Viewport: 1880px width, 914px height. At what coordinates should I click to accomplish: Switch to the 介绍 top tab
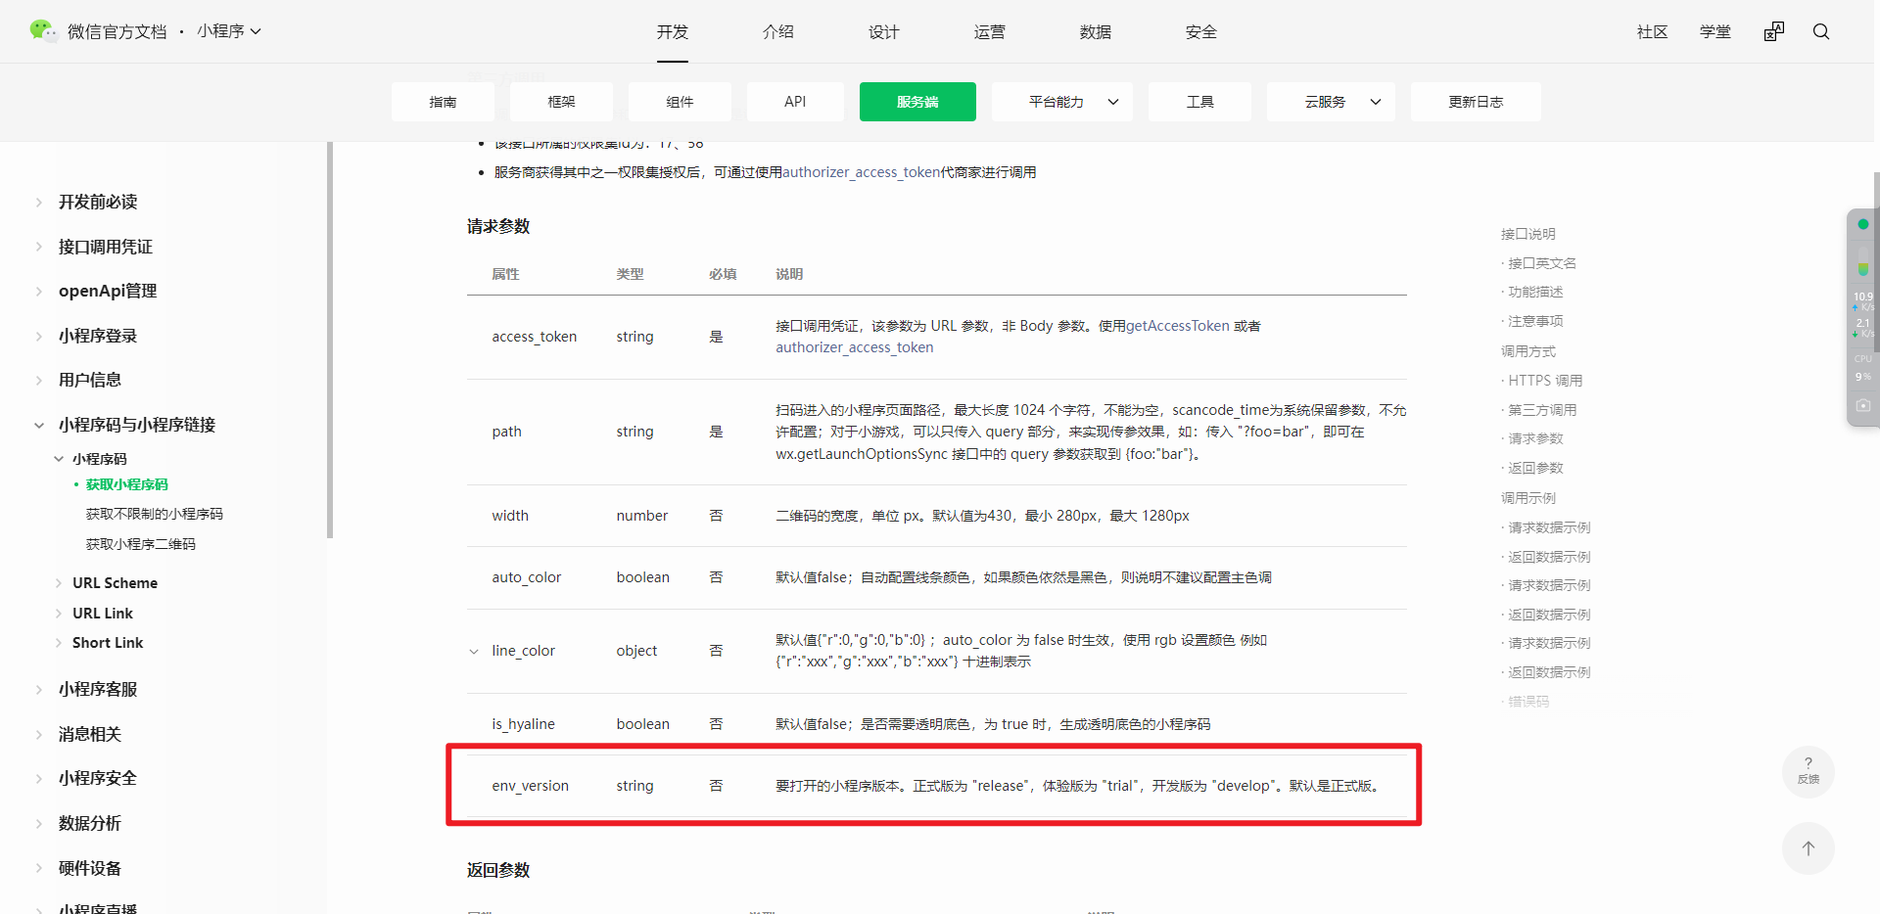pyautogui.click(x=778, y=32)
